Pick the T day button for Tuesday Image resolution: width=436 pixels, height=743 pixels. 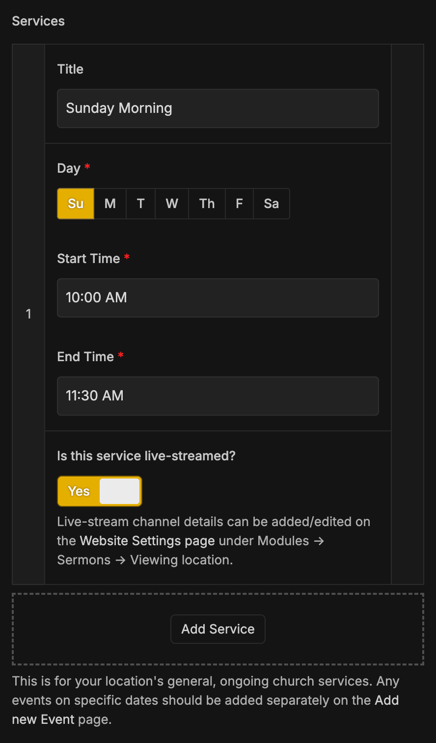[x=141, y=204]
